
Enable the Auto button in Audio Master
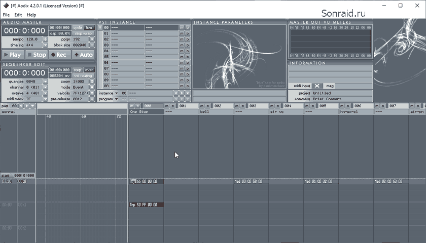(x=83, y=55)
